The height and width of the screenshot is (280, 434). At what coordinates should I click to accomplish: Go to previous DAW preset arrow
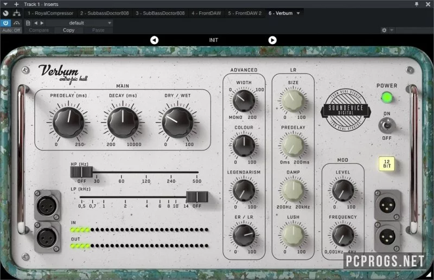point(36,23)
